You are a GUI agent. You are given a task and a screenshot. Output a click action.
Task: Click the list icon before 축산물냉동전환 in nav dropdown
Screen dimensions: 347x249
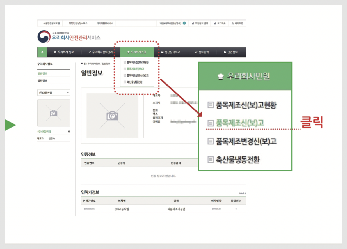coord(125,82)
